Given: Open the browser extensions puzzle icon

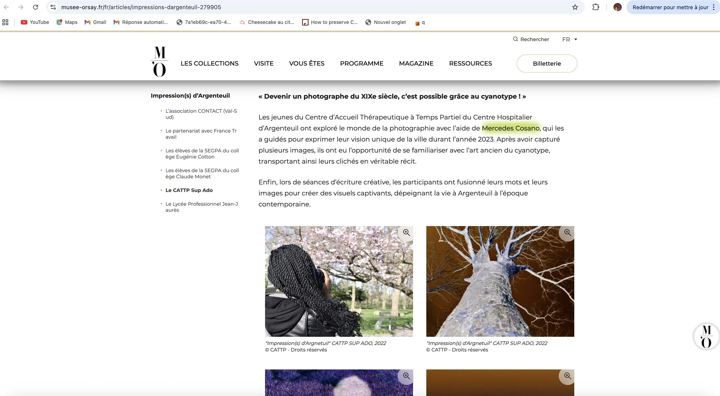Looking at the screenshot, I should click(x=596, y=7).
